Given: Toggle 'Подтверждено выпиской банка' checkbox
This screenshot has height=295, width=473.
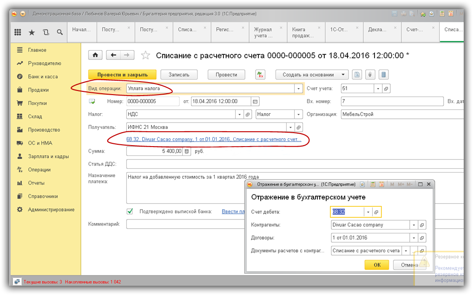Looking at the screenshot, I should tap(130, 212).
